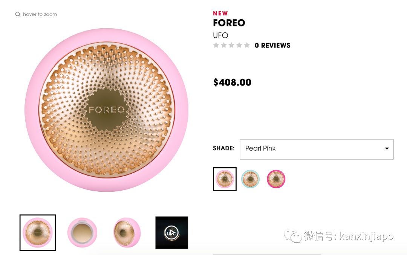Screen dimensions: 407x255
Task: Open the 0 Reviews link
Action: pyautogui.click(x=272, y=45)
